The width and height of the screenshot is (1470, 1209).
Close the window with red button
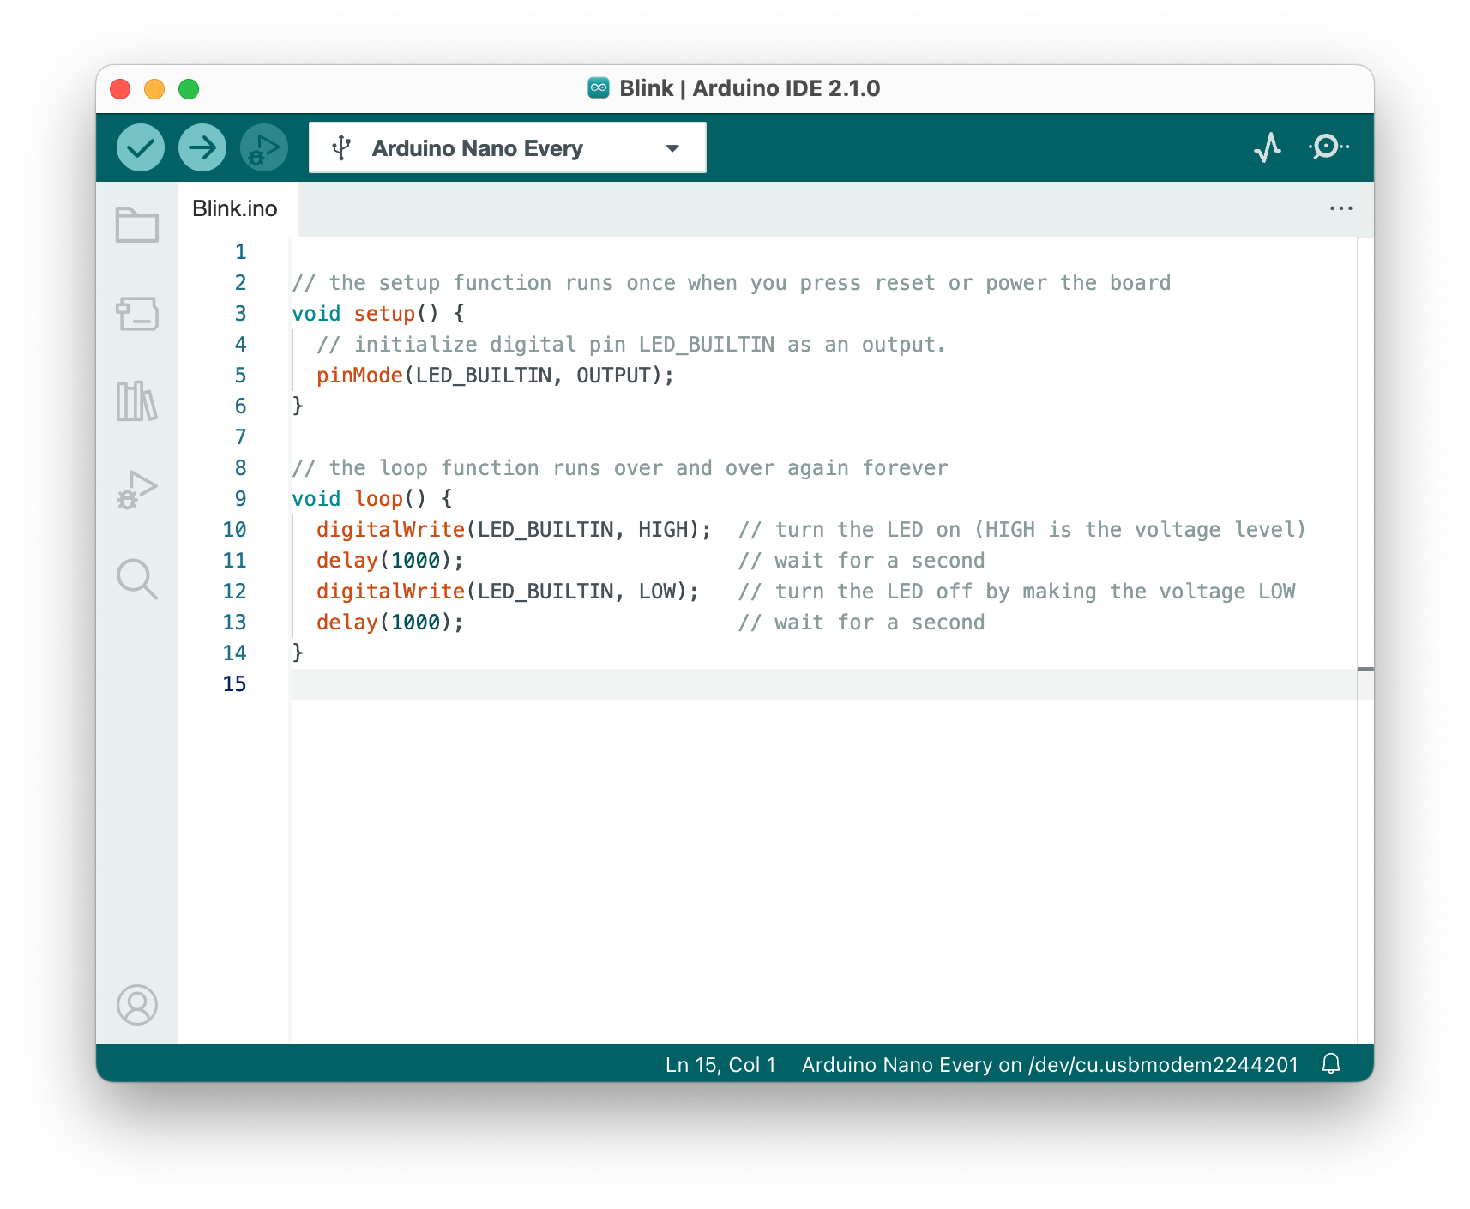coord(120,89)
